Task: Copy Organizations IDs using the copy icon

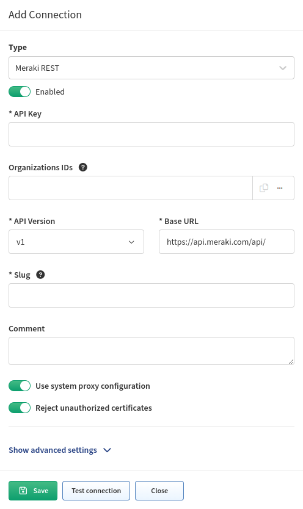Action: click(264, 188)
